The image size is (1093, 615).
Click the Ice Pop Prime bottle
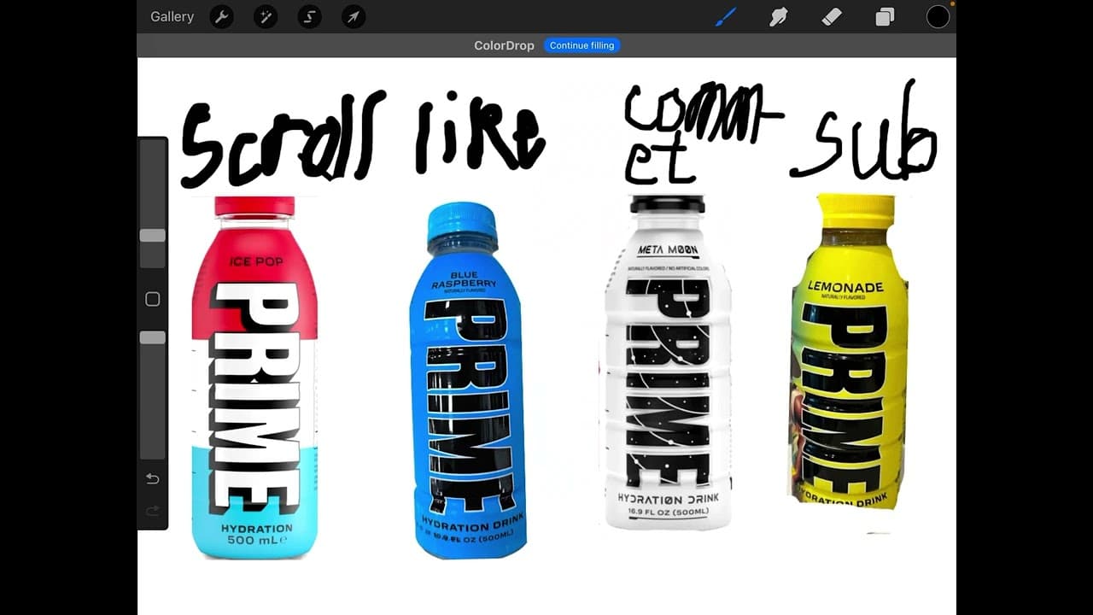(254, 377)
